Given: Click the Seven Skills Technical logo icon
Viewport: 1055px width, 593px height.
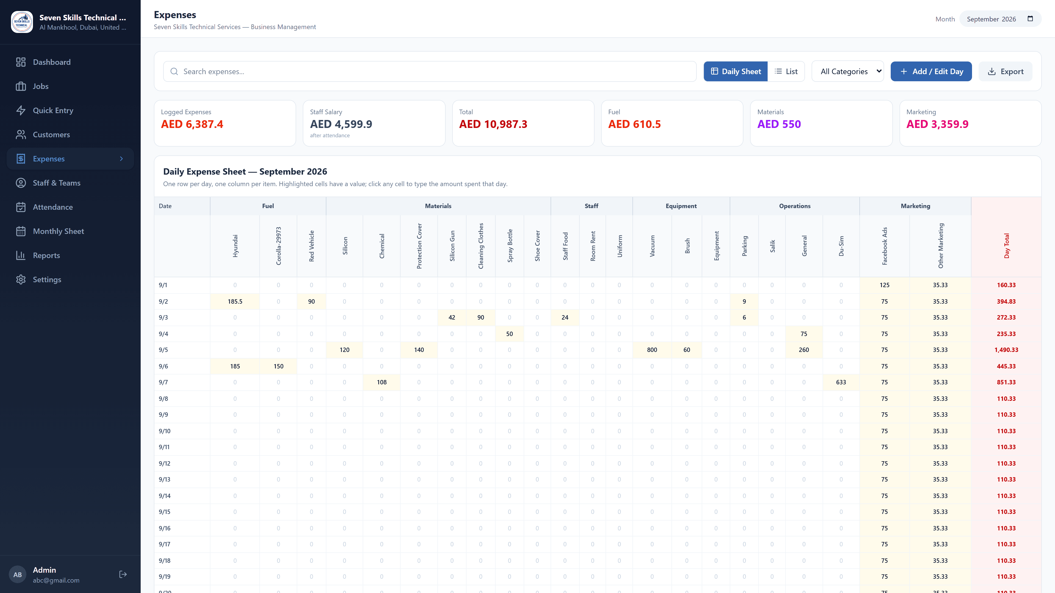Looking at the screenshot, I should pos(22,22).
